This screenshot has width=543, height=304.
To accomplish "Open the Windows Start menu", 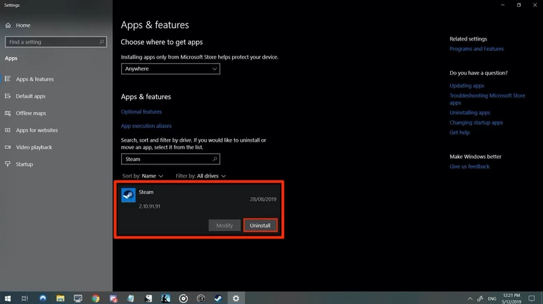I will tap(8, 298).
